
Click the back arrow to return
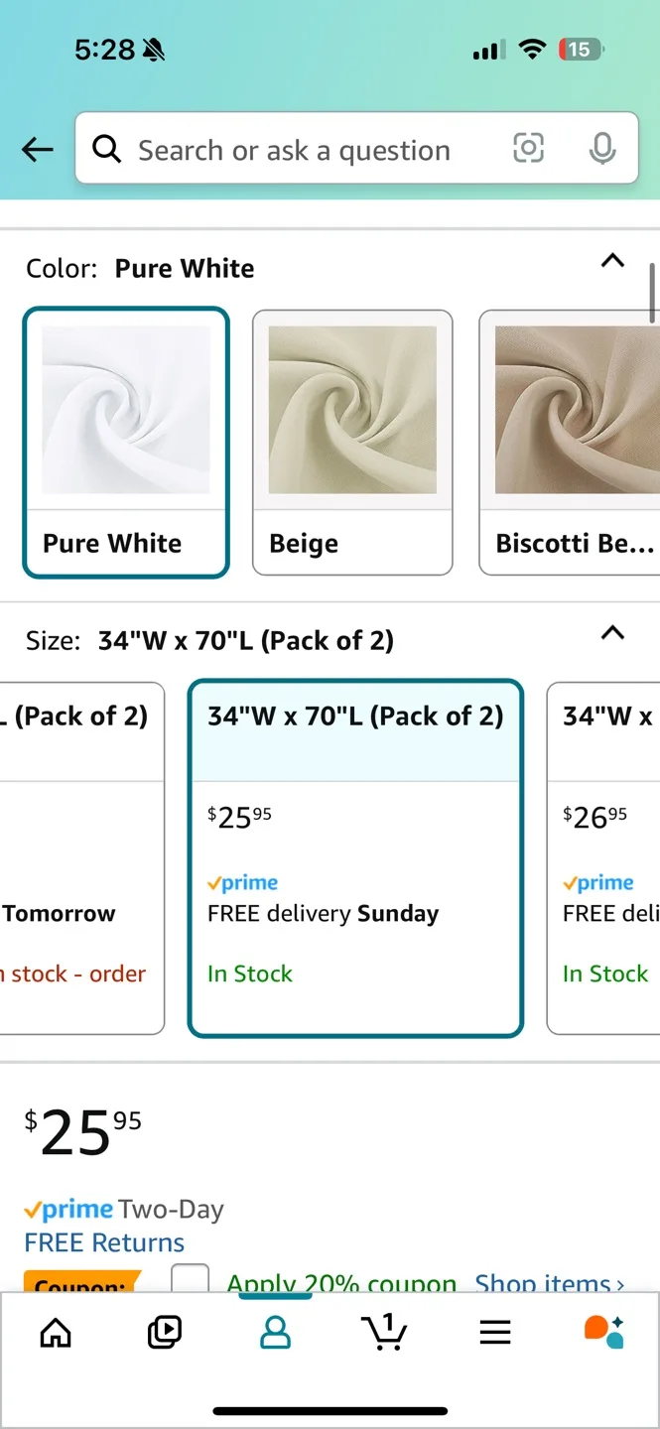[x=37, y=149]
